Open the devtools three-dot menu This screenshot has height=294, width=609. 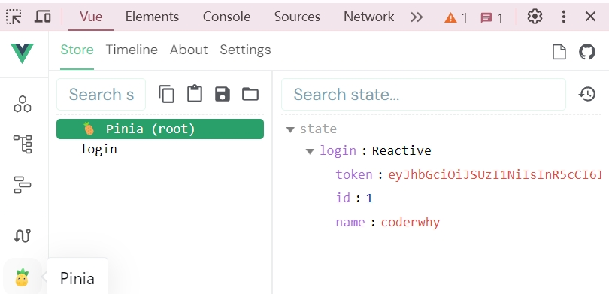click(x=564, y=17)
